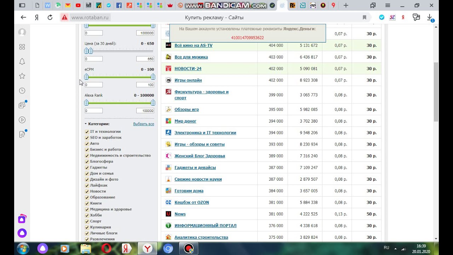Uncheck the 'Авто' category
Viewport: 453px width, 255px height.
click(x=87, y=143)
